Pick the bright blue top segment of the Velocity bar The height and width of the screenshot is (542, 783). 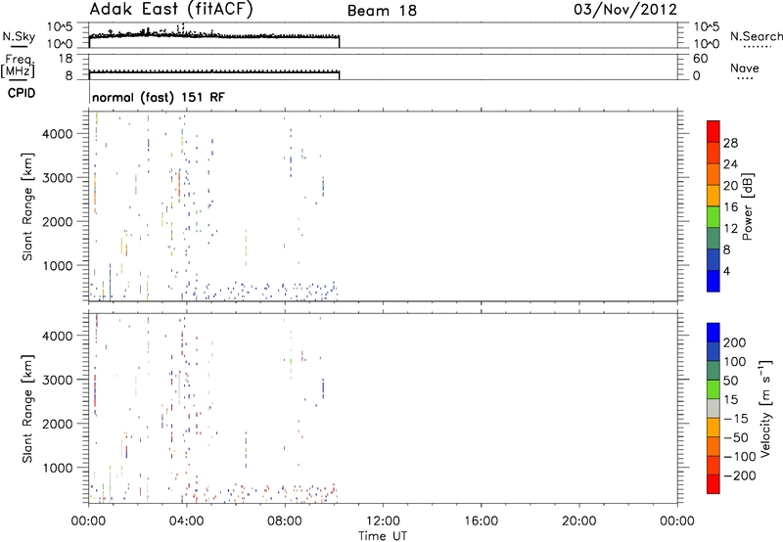[x=714, y=333]
